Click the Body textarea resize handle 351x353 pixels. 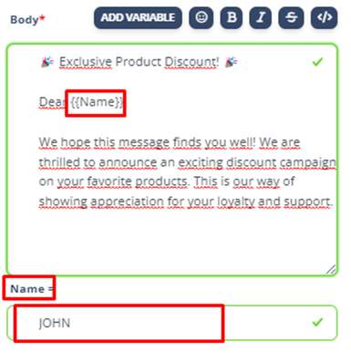(x=331, y=269)
